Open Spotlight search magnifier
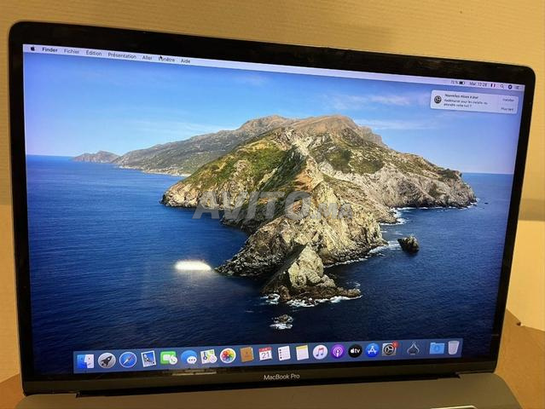 (x=502, y=86)
